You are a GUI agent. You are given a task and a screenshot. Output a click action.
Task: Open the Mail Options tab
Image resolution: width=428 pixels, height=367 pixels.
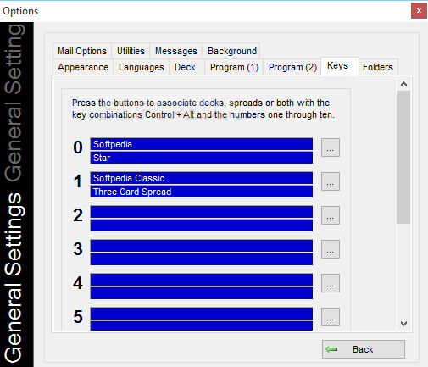[x=82, y=51]
